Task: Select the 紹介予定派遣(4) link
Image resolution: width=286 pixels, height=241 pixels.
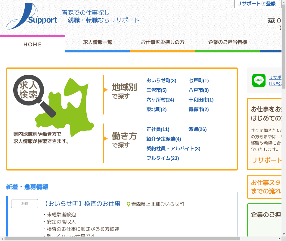Action: click(x=163, y=139)
